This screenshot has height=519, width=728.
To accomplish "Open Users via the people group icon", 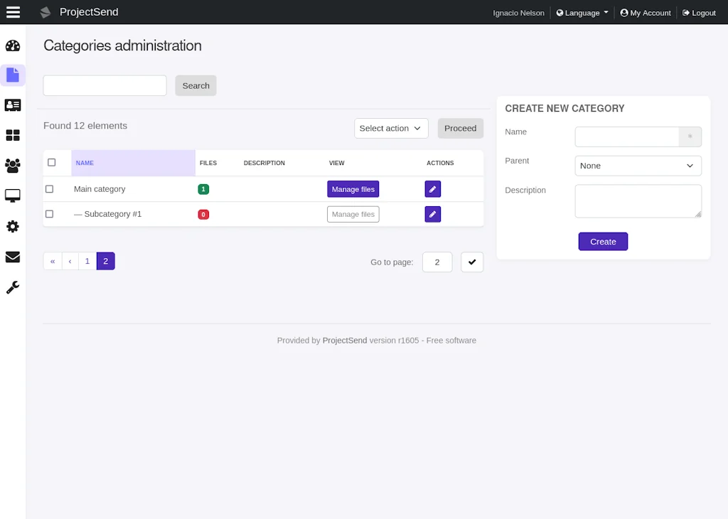I will [13, 165].
